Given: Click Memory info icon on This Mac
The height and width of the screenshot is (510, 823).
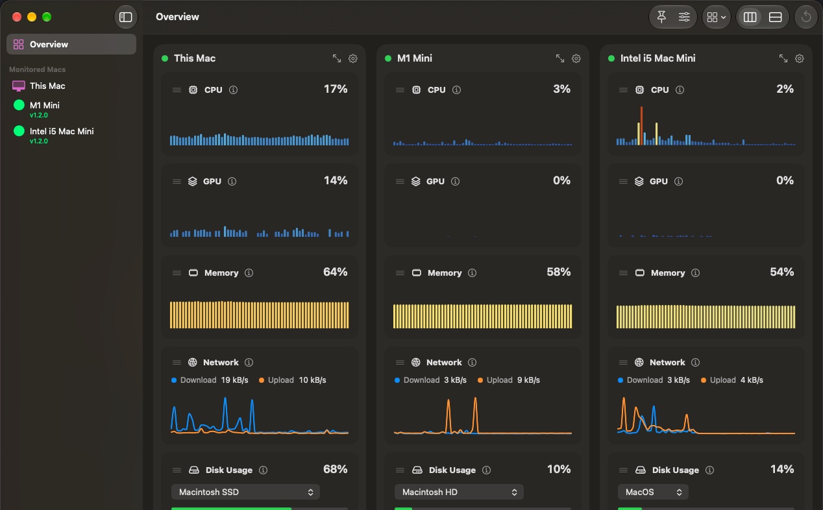Looking at the screenshot, I should [249, 273].
